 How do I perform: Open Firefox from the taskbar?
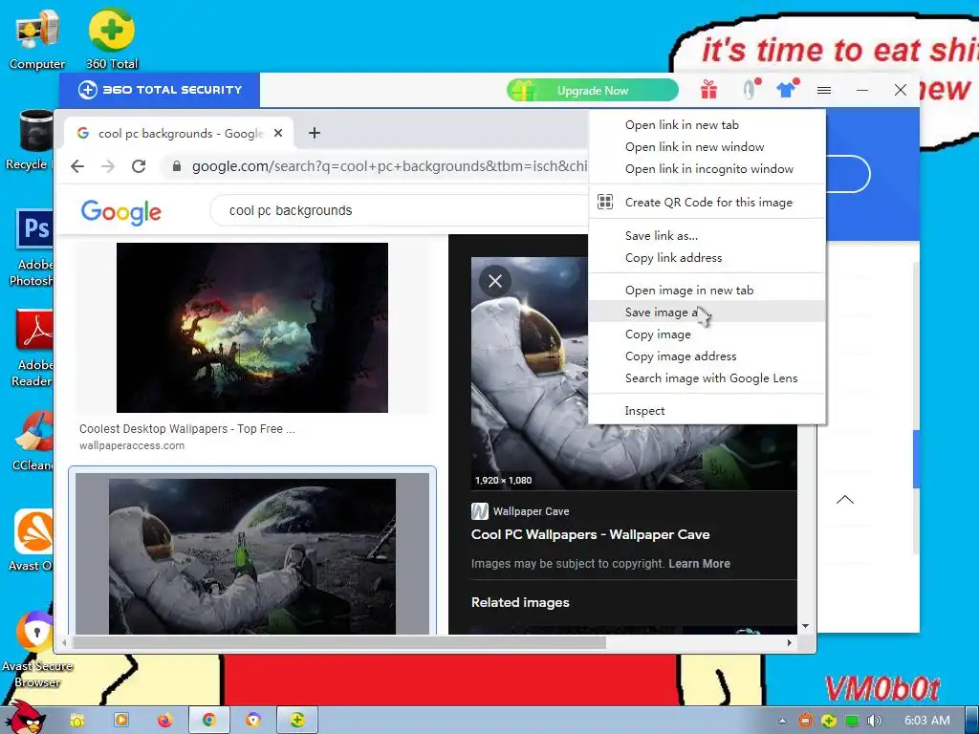pos(164,721)
